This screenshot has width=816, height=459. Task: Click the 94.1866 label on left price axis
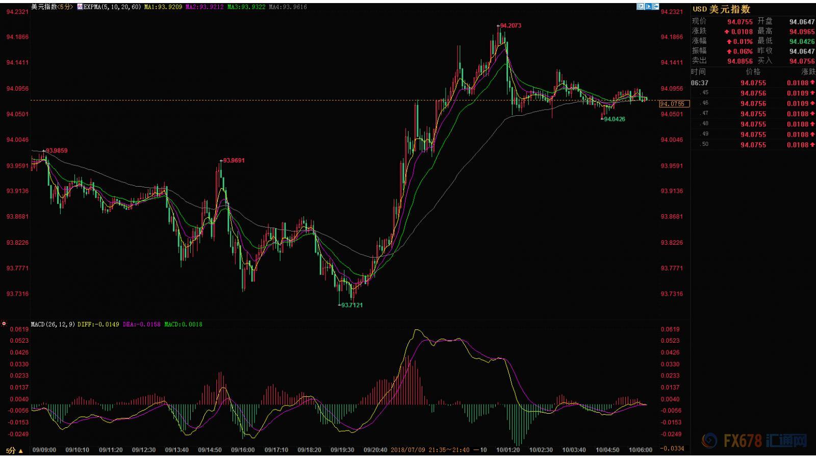pyautogui.click(x=17, y=37)
